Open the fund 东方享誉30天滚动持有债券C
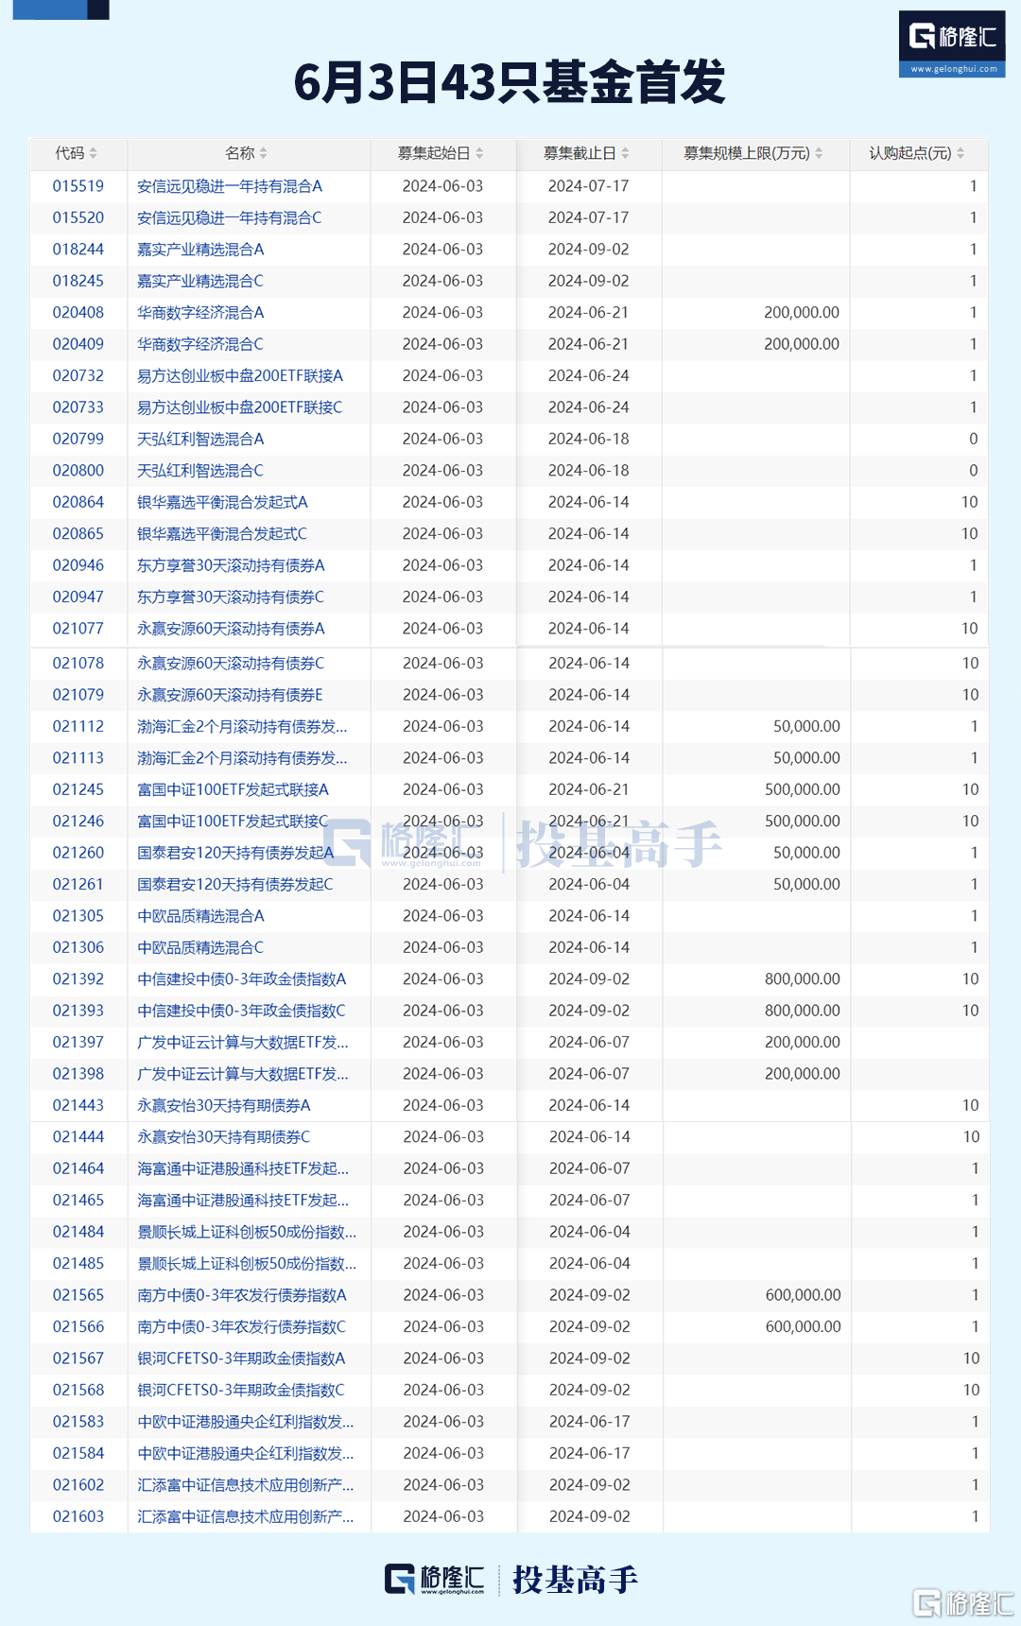The height and width of the screenshot is (1626, 1021). (x=231, y=597)
